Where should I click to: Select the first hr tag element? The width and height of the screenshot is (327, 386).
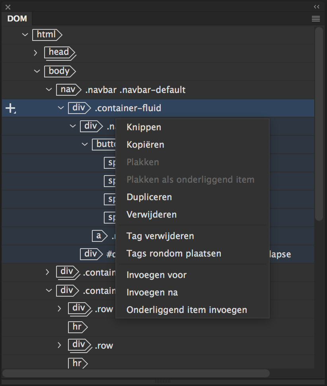tap(77, 327)
